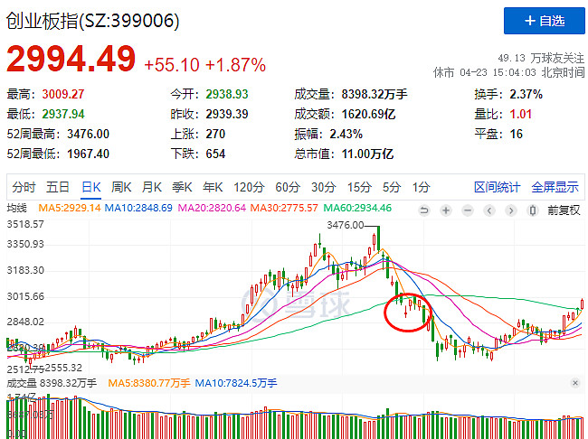This screenshot has width=588, height=439.
Task: Click the 上涨 count 270
Action: (215, 134)
